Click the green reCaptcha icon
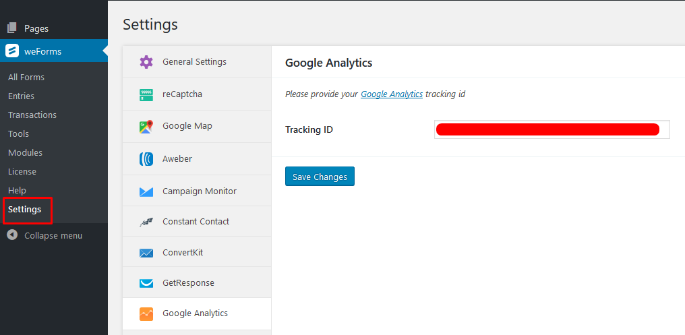 pos(146,94)
